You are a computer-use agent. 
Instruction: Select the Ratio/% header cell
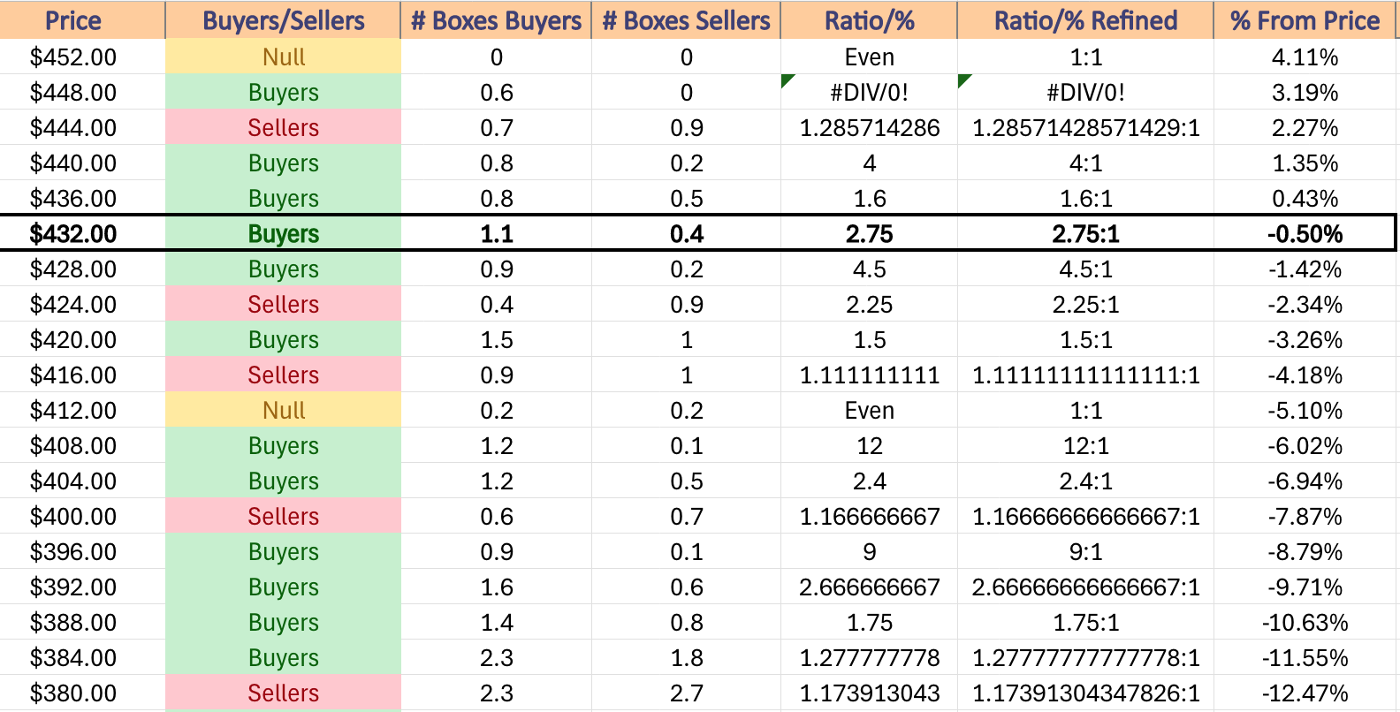coord(869,19)
